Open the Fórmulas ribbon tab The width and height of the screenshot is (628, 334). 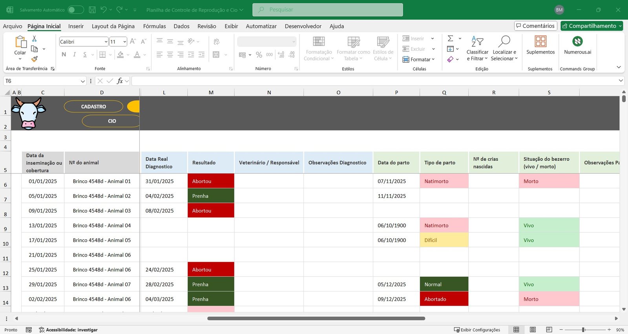tap(154, 26)
